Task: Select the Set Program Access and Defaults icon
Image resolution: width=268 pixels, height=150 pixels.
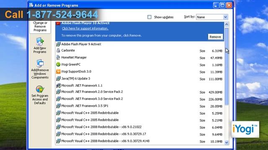Action: pos(40,89)
